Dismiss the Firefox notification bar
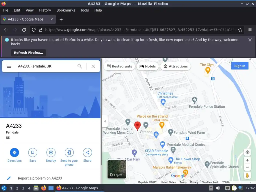 [x=250, y=40]
